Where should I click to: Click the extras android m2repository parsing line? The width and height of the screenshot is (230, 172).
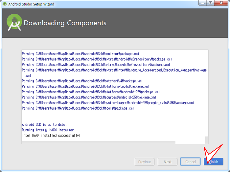(x=97, y=59)
